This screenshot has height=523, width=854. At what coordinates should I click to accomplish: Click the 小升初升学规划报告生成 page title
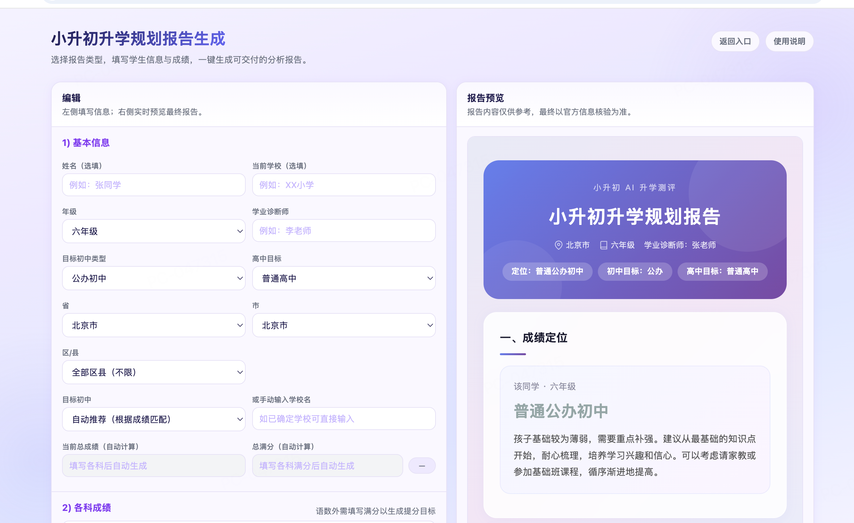tap(138, 39)
